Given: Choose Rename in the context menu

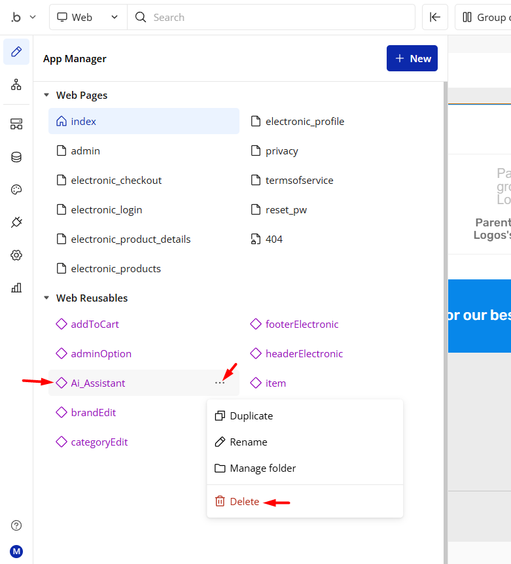Looking at the screenshot, I should pyautogui.click(x=248, y=442).
